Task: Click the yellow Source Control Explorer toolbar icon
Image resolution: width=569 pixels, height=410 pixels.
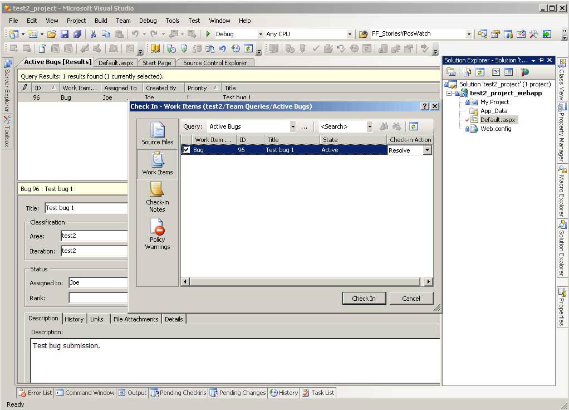Action: click(x=155, y=48)
